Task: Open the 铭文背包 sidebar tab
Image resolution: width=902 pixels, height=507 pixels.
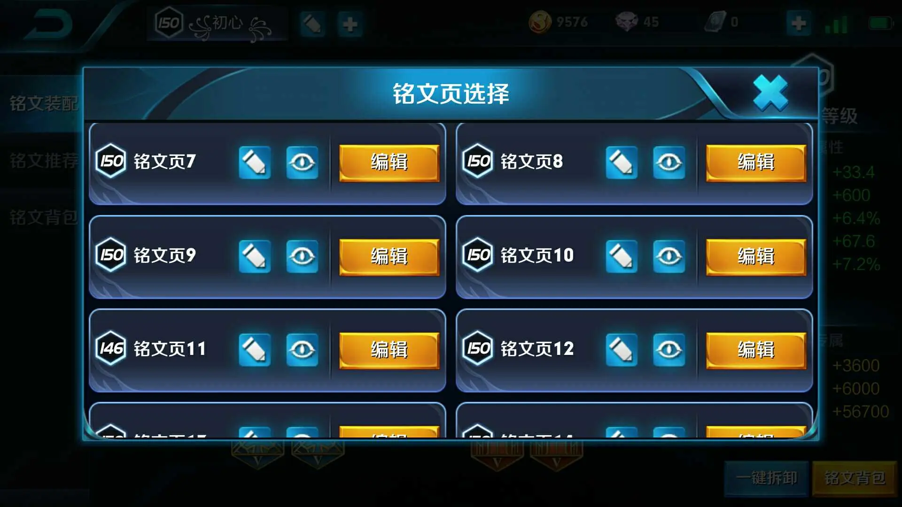Action: [x=44, y=217]
